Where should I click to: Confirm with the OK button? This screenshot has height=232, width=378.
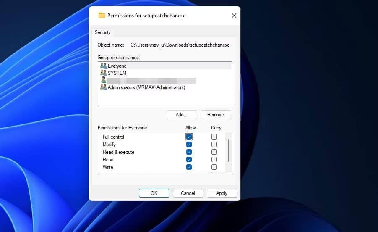[154, 193]
